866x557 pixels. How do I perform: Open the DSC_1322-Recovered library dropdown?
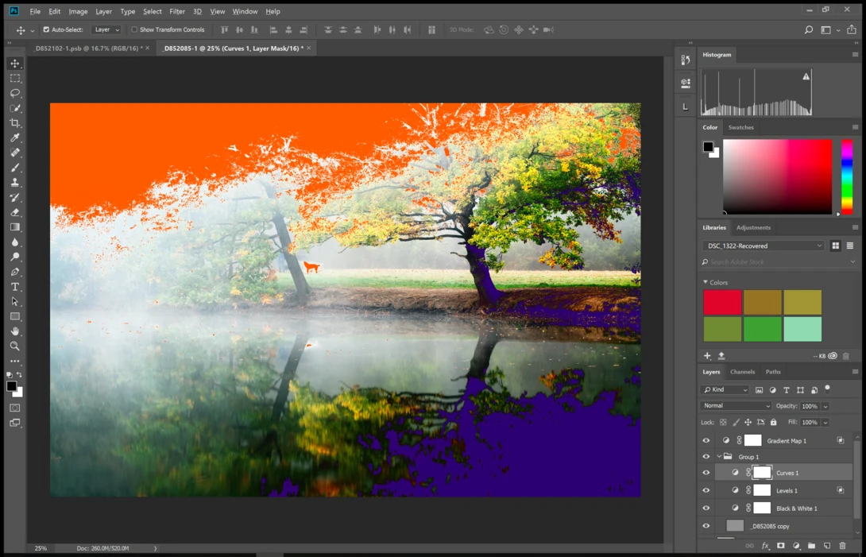coord(763,246)
